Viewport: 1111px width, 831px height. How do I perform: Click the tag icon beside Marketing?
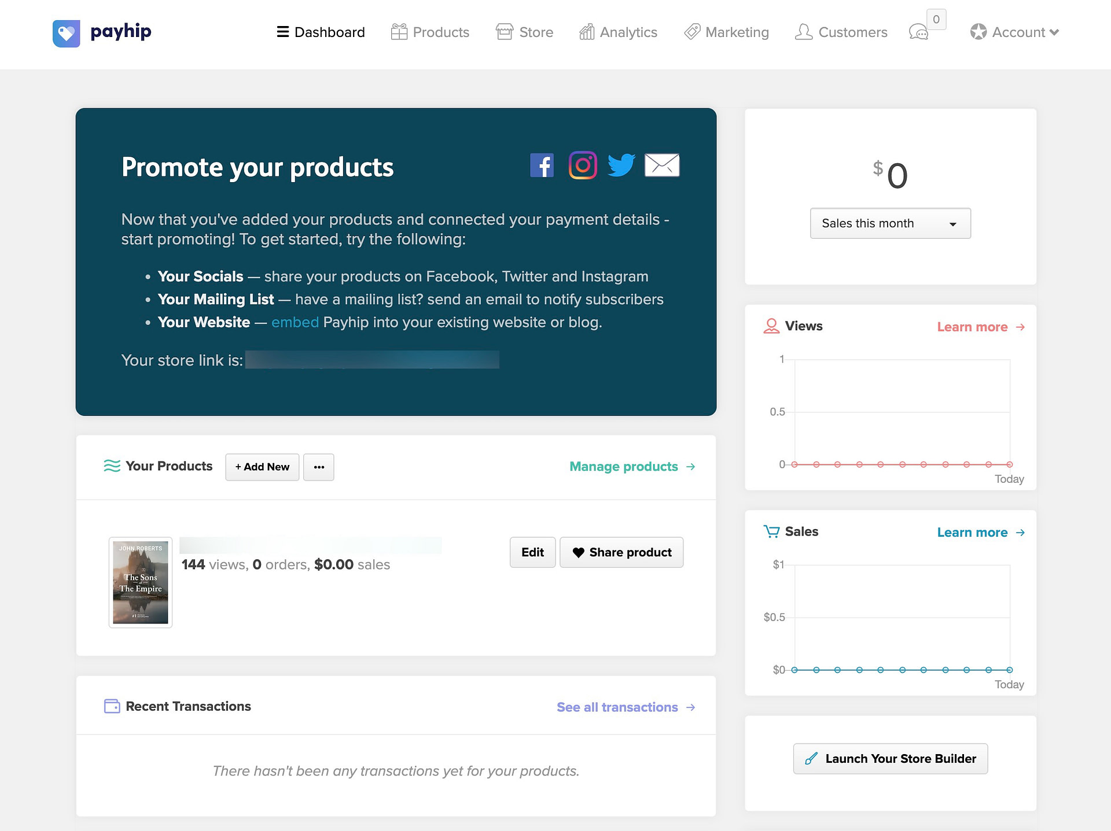(x=693, y=32)
